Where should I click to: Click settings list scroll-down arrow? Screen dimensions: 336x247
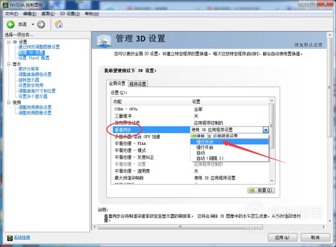(272, 181)
